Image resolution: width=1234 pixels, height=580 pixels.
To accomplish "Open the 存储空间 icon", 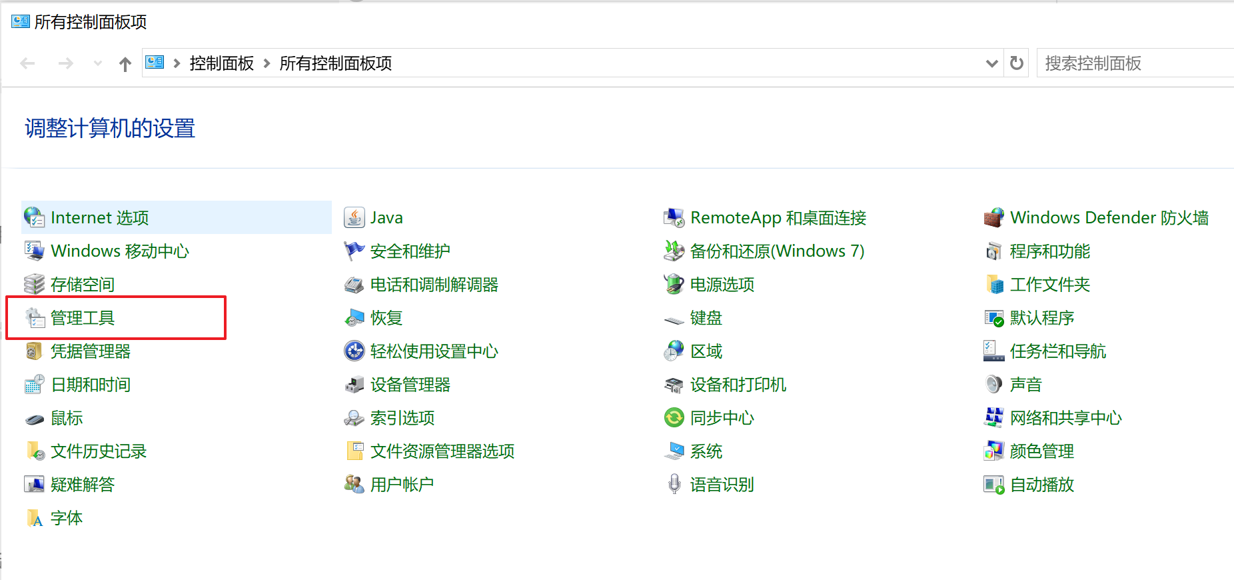I will point(34,284).
